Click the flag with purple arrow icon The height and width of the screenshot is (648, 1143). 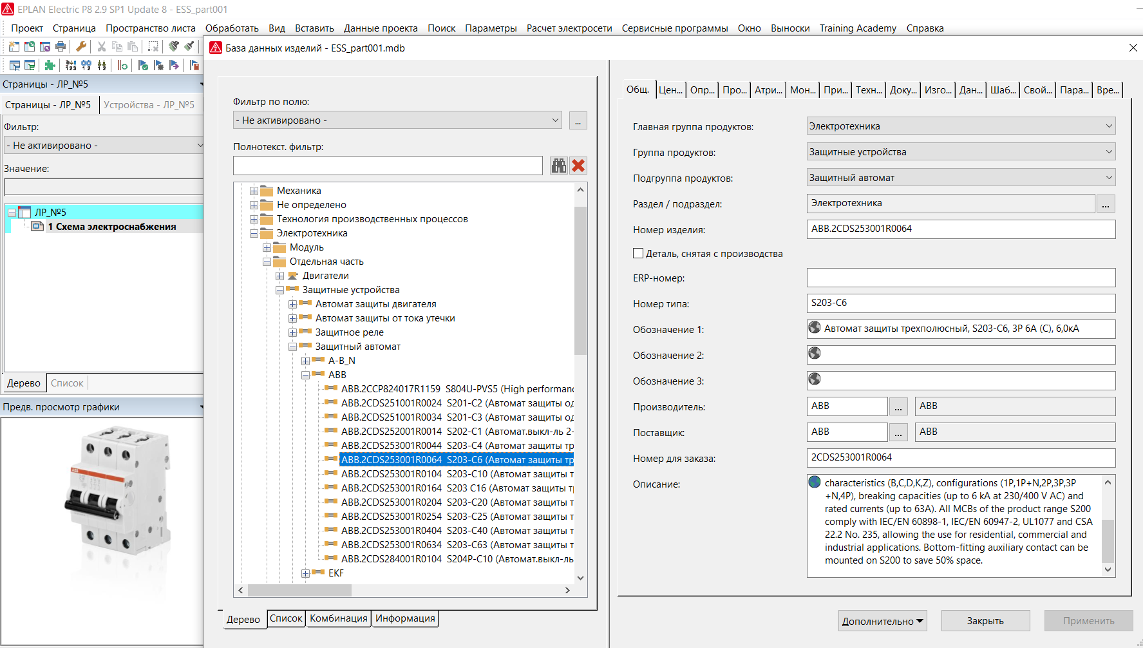coord(174,65)
